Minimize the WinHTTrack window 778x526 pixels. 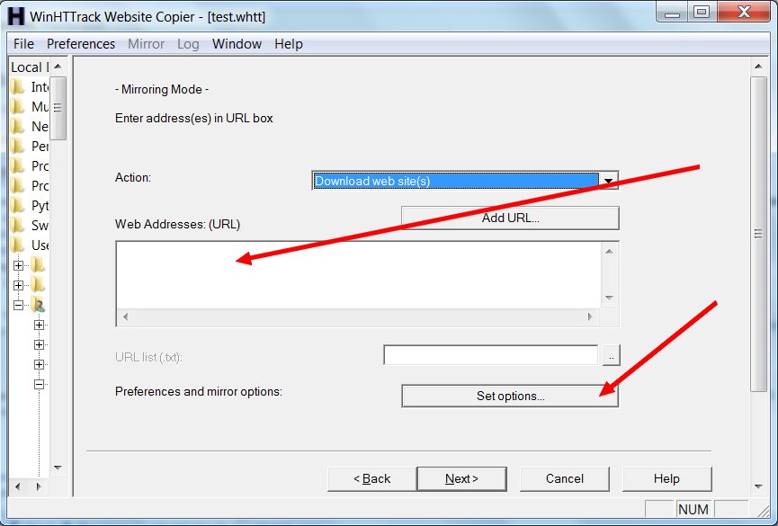(x=672, y=13)
